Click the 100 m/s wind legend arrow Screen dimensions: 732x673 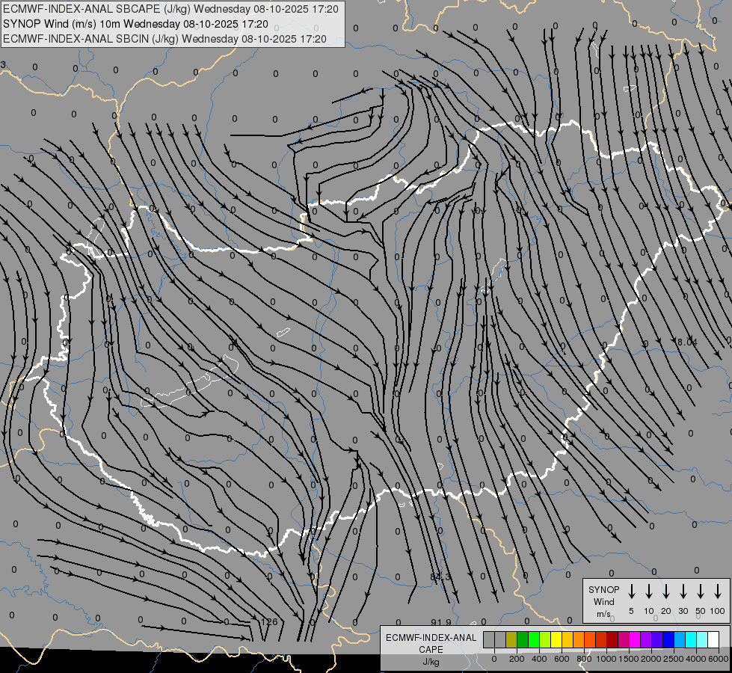tap(718, 591)
